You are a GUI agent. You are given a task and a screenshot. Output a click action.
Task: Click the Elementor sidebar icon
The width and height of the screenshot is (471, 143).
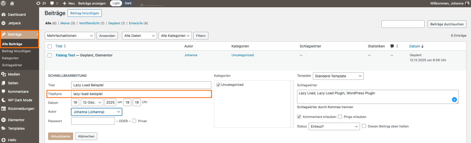click(4, 120)
